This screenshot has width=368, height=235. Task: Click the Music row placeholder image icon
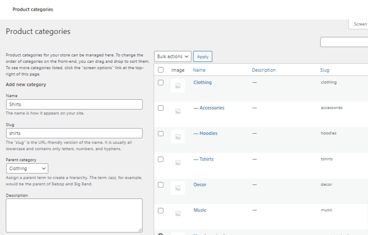point(178,213)
